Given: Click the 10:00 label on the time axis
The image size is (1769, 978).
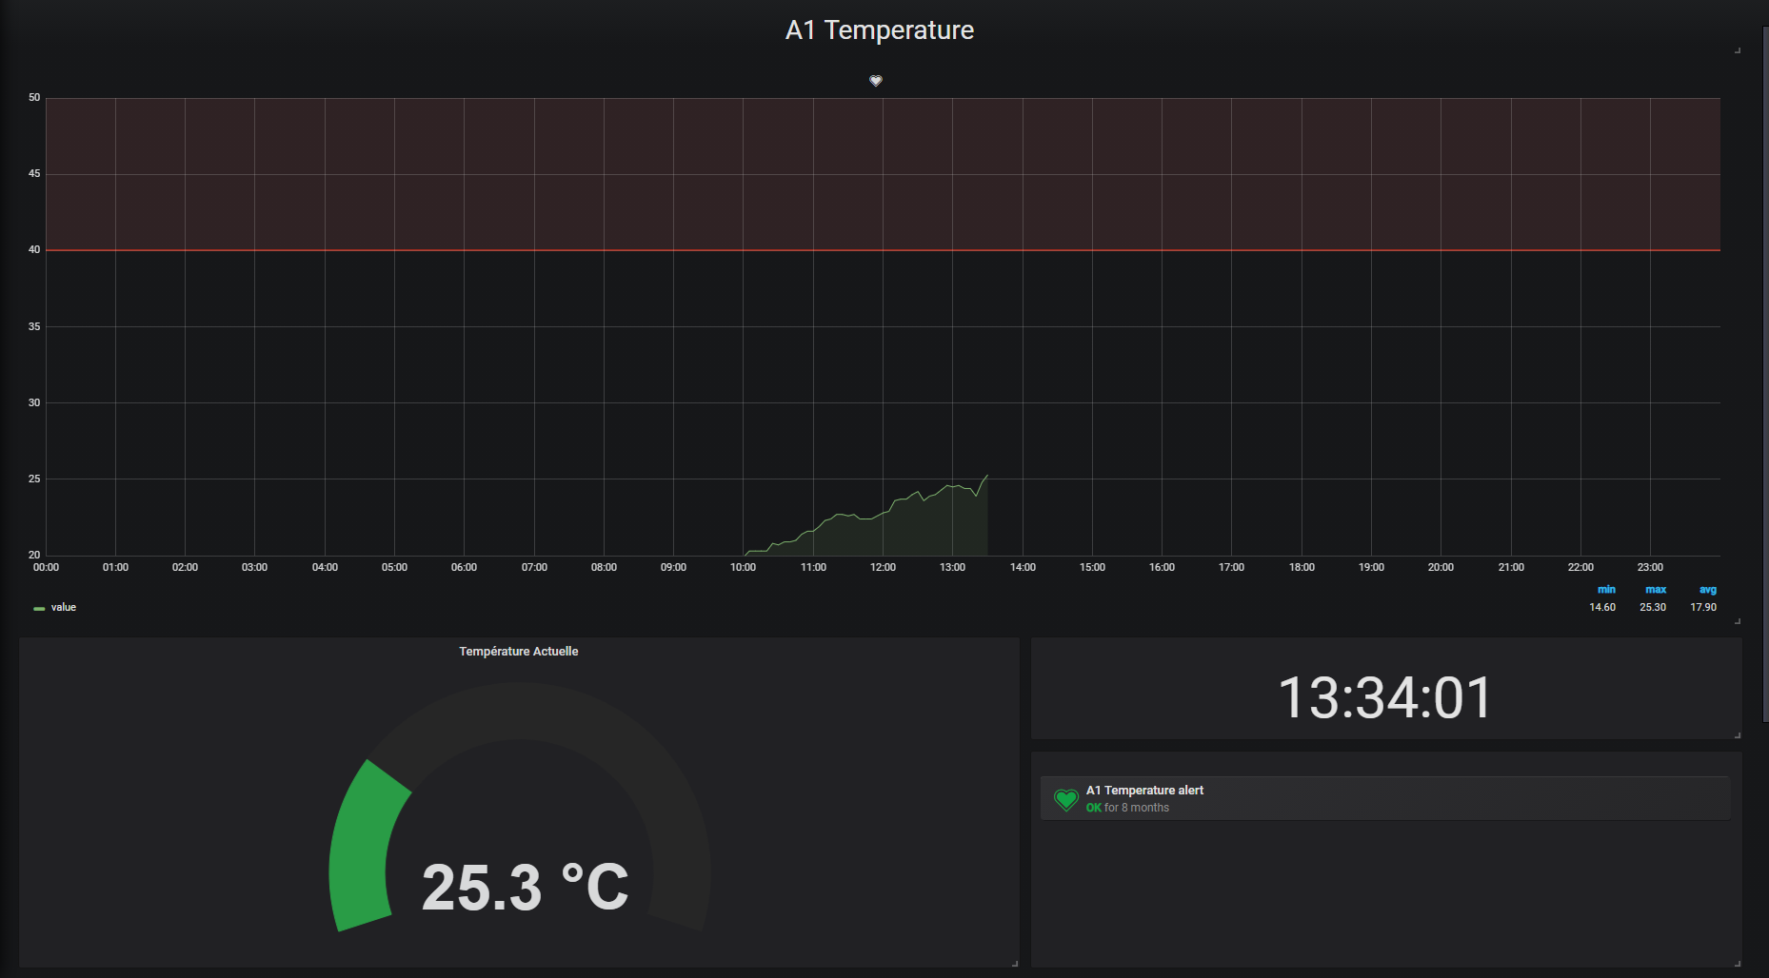Looking at the screenshot, I should pos(743,567).
